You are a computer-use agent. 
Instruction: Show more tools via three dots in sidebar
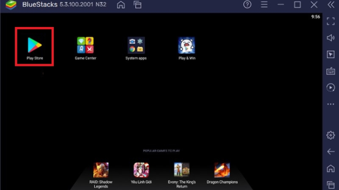pyautogui.click(x=331, y=104)
